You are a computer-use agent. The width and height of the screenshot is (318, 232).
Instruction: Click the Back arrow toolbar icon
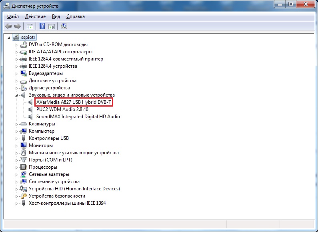click(x=8, y=26)
